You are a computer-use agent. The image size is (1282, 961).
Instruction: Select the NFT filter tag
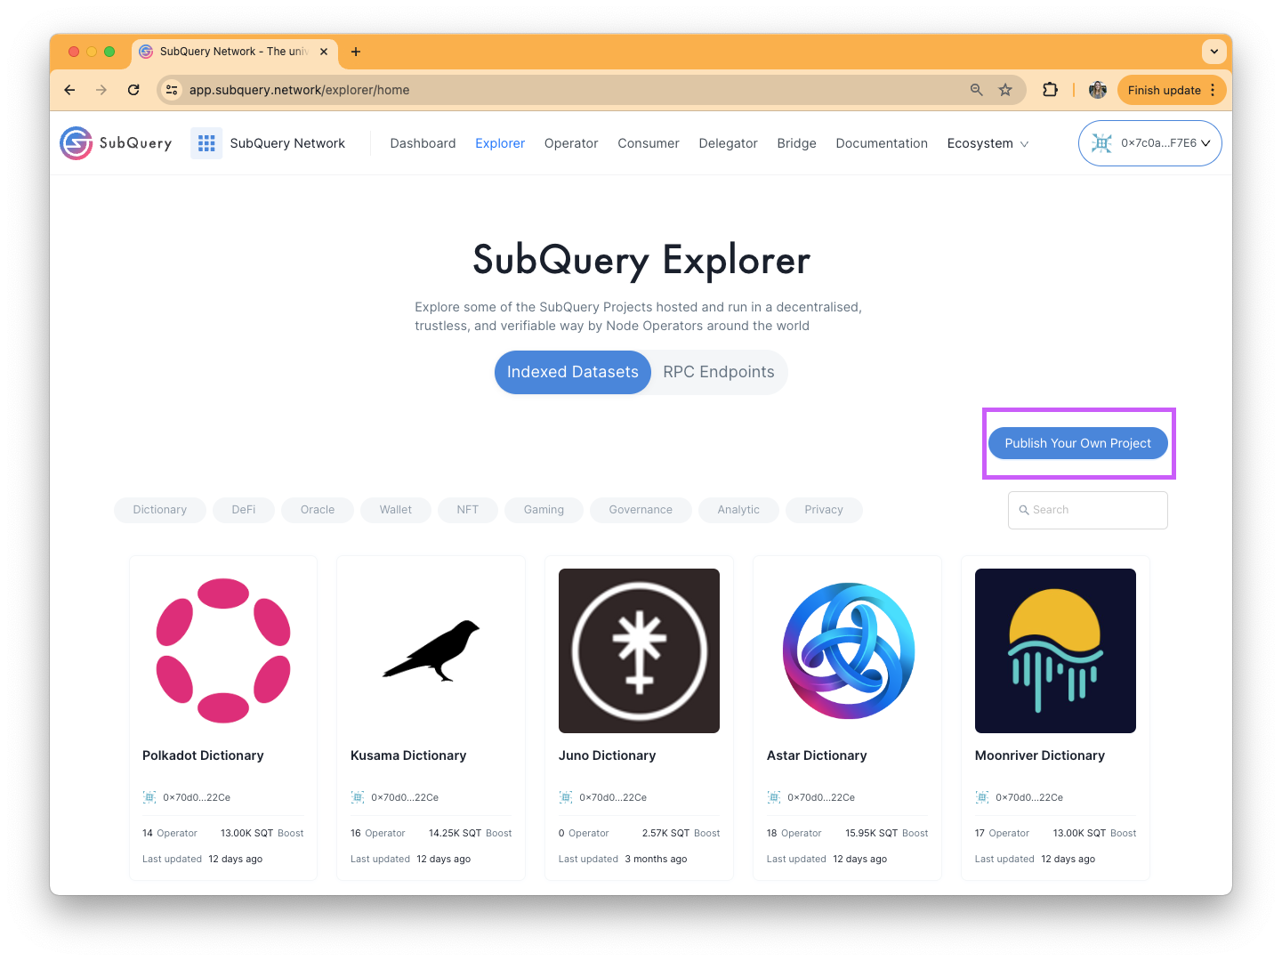468,510
